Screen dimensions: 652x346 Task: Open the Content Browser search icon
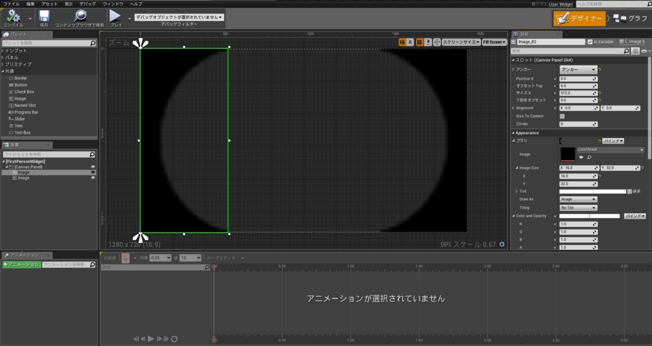click(x=80, y=16)
